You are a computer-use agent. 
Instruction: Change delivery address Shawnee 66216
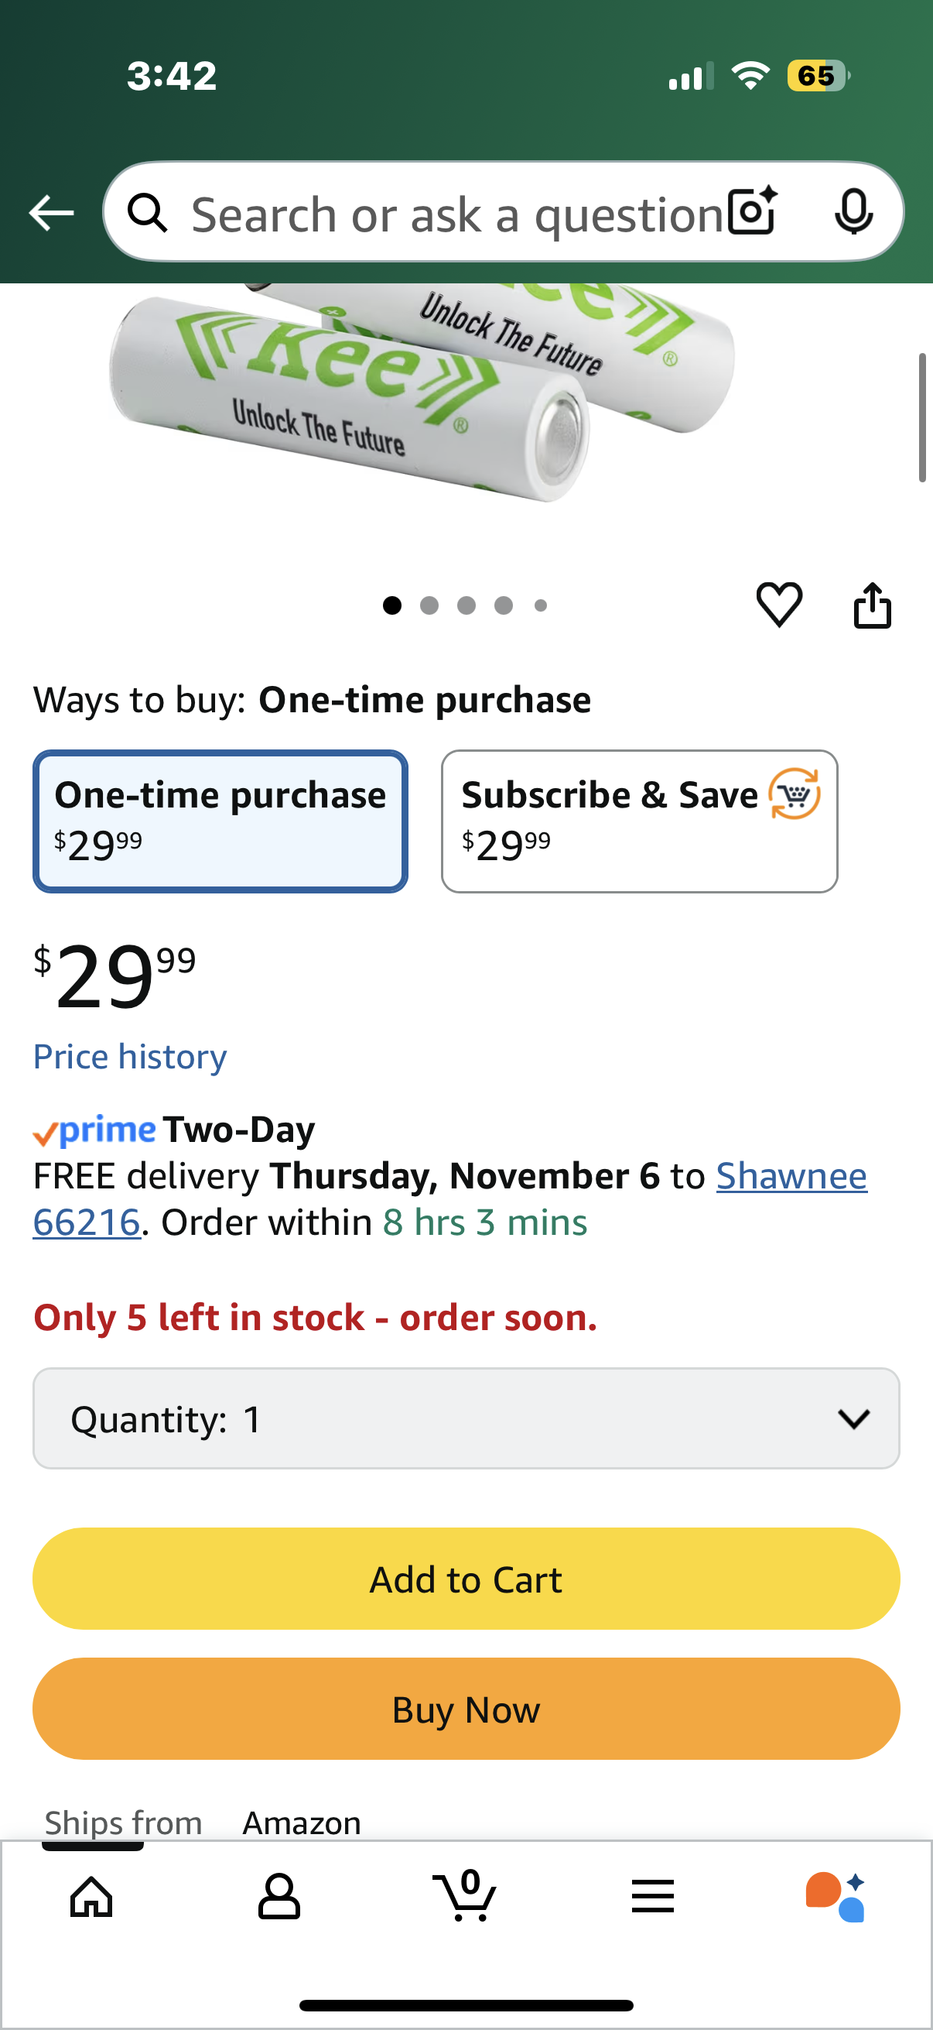(x=791, y=1176)
